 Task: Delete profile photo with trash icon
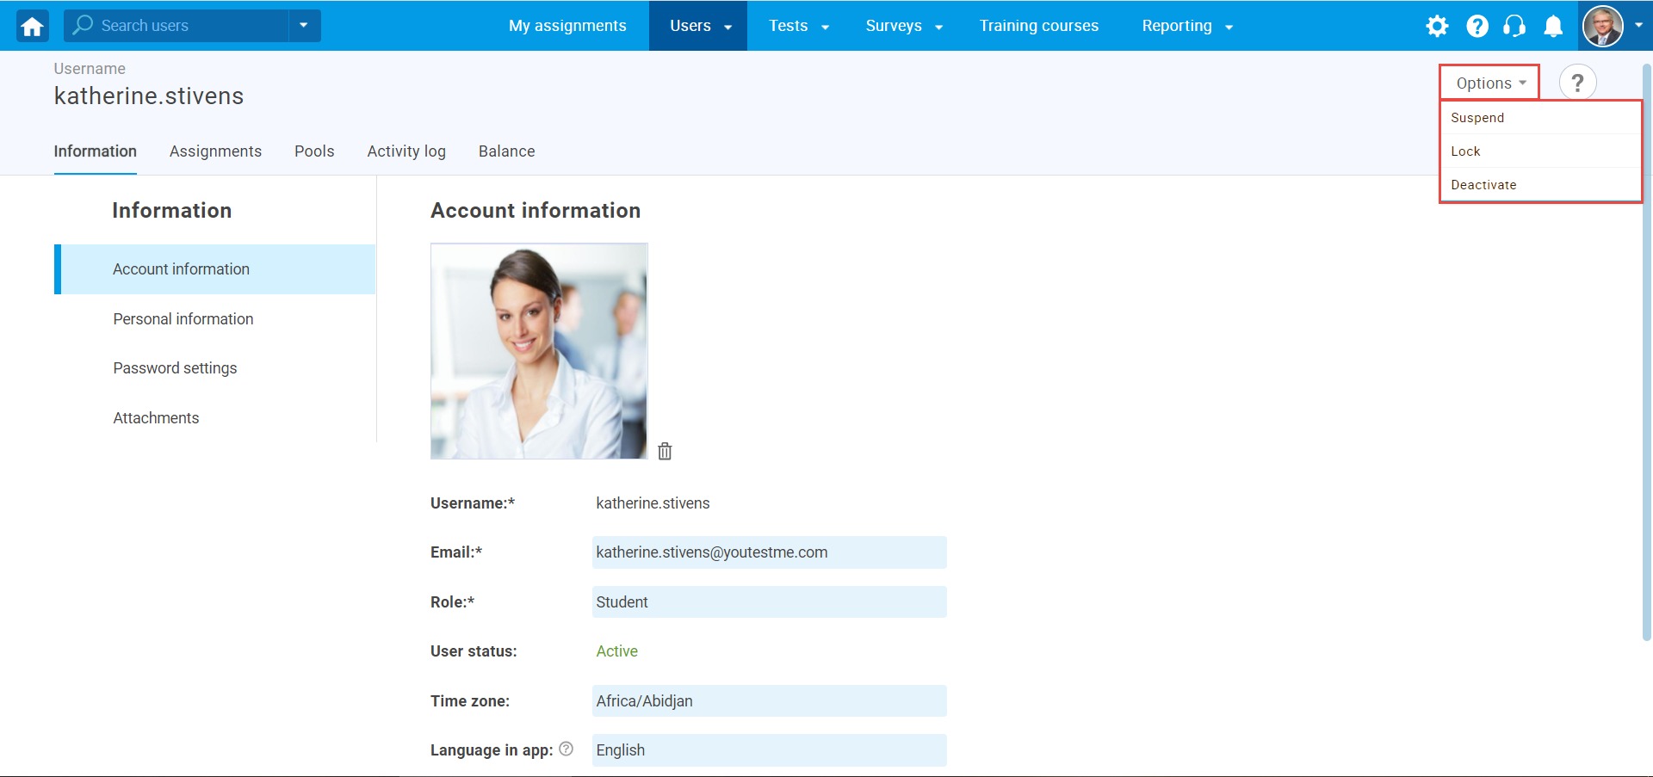(664, 450)
